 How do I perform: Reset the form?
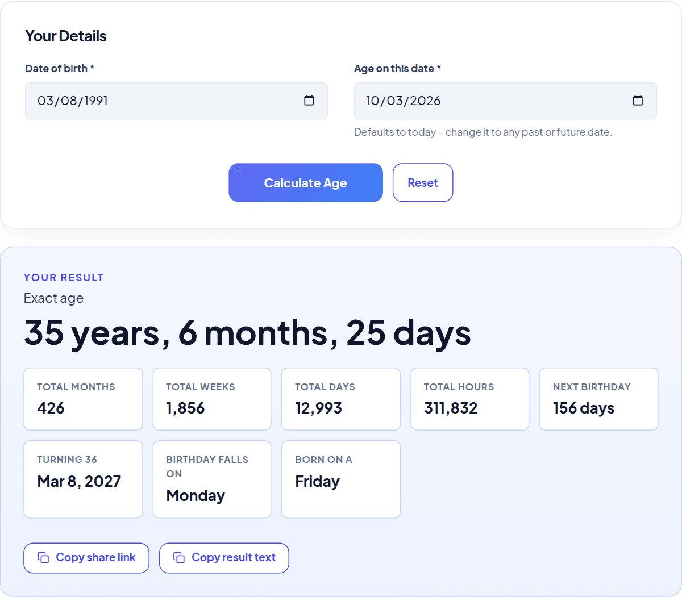click(423, 183)
